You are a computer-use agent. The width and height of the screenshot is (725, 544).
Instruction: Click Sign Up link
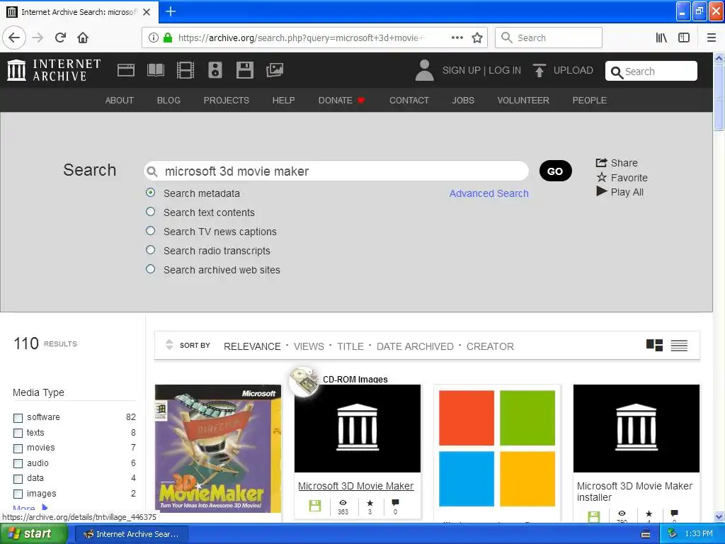(461, 70)
